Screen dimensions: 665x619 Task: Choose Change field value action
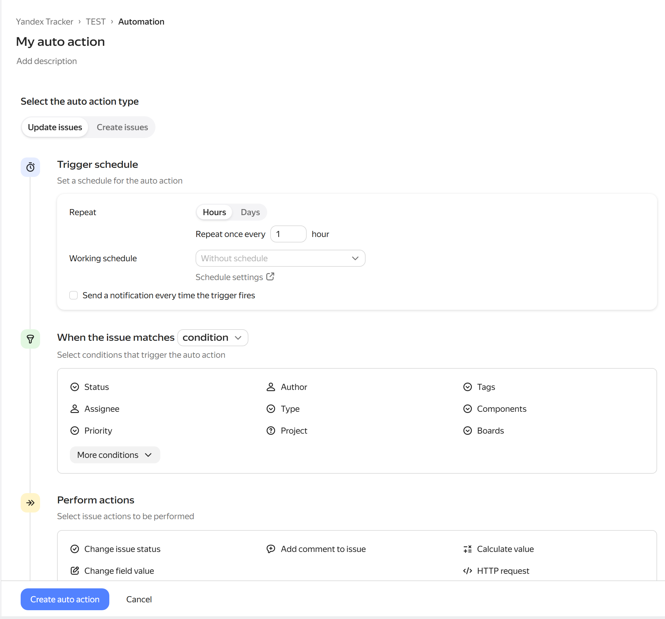point(112,570)
